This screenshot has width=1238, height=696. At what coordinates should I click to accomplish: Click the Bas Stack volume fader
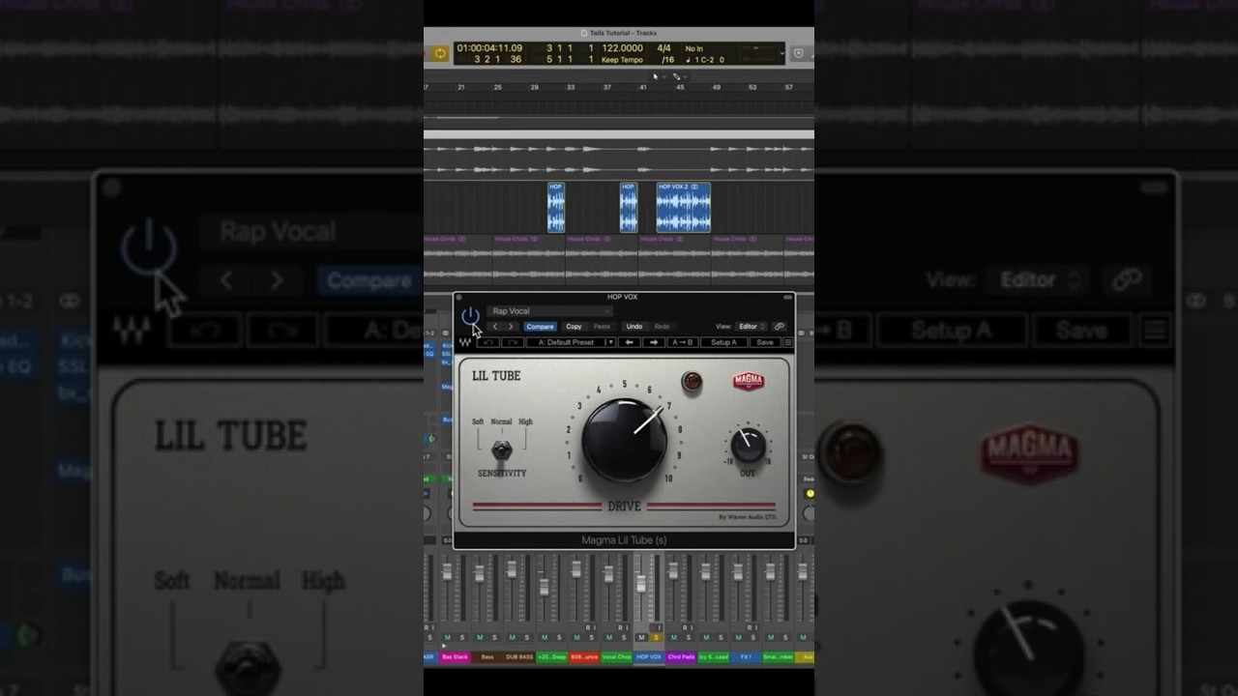tap(448, 572)
